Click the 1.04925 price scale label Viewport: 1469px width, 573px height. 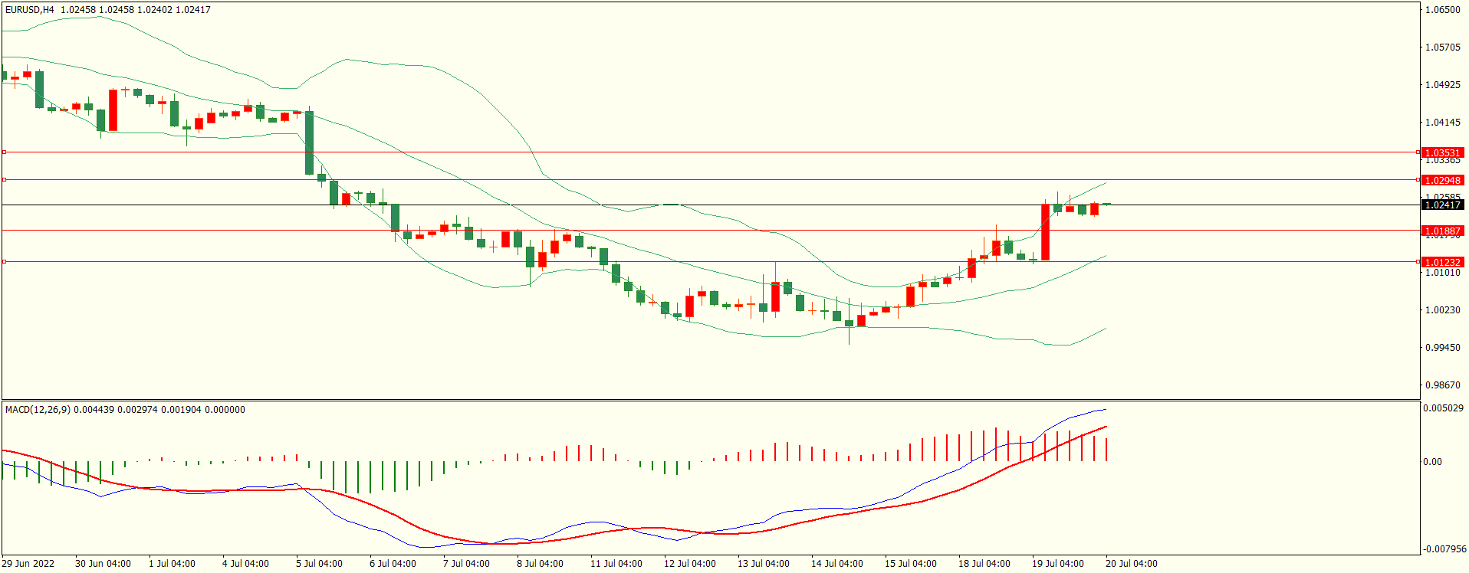tap(1442, 85)
